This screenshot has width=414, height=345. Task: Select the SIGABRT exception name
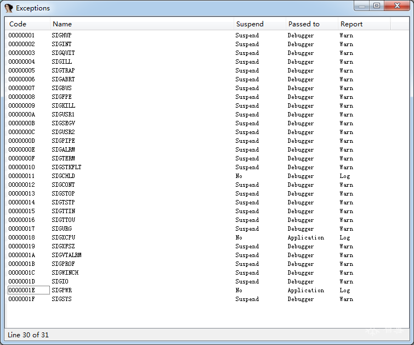point(63,79)
